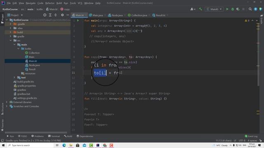Expand the .gradle folder
The image size is (264, 148).
click(x=10, y=24)
